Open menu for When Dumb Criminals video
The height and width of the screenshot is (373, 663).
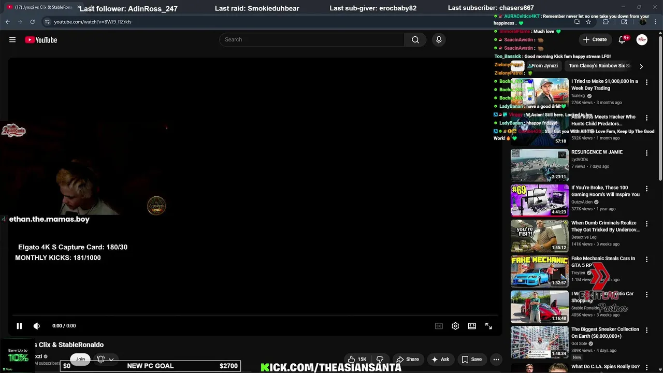(x=646, y=224)
